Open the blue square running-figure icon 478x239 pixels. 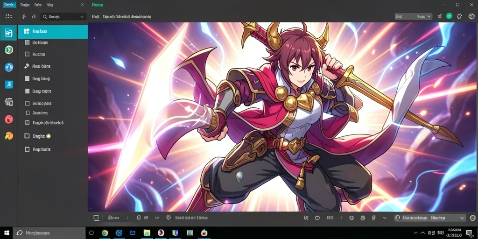(9, 84)
